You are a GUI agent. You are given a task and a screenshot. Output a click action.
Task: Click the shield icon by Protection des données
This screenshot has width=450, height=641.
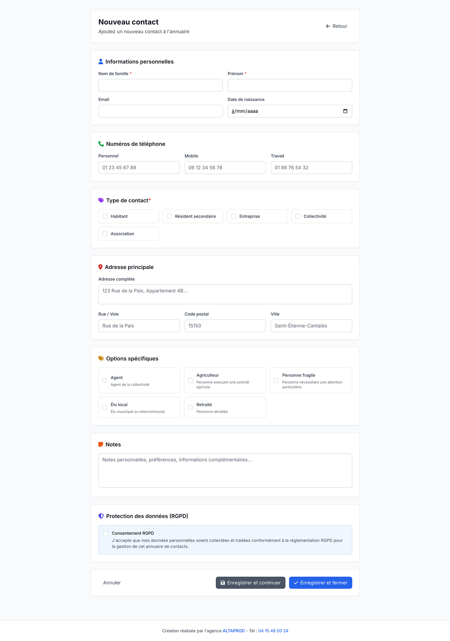tap(101, 516)
